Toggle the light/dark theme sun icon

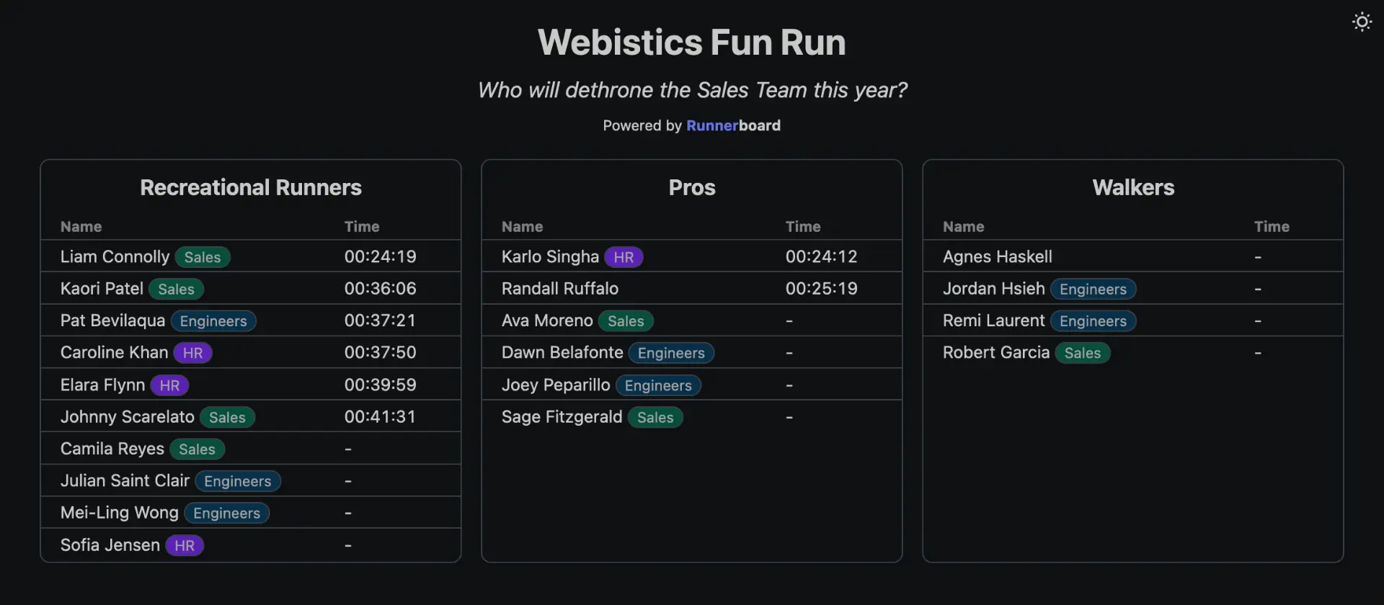(x=1361, y=22)
